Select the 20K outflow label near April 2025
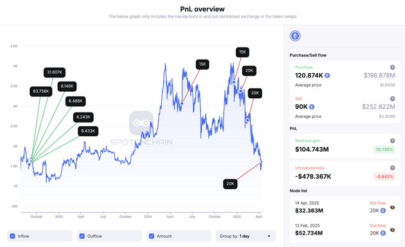 [231, 184]
